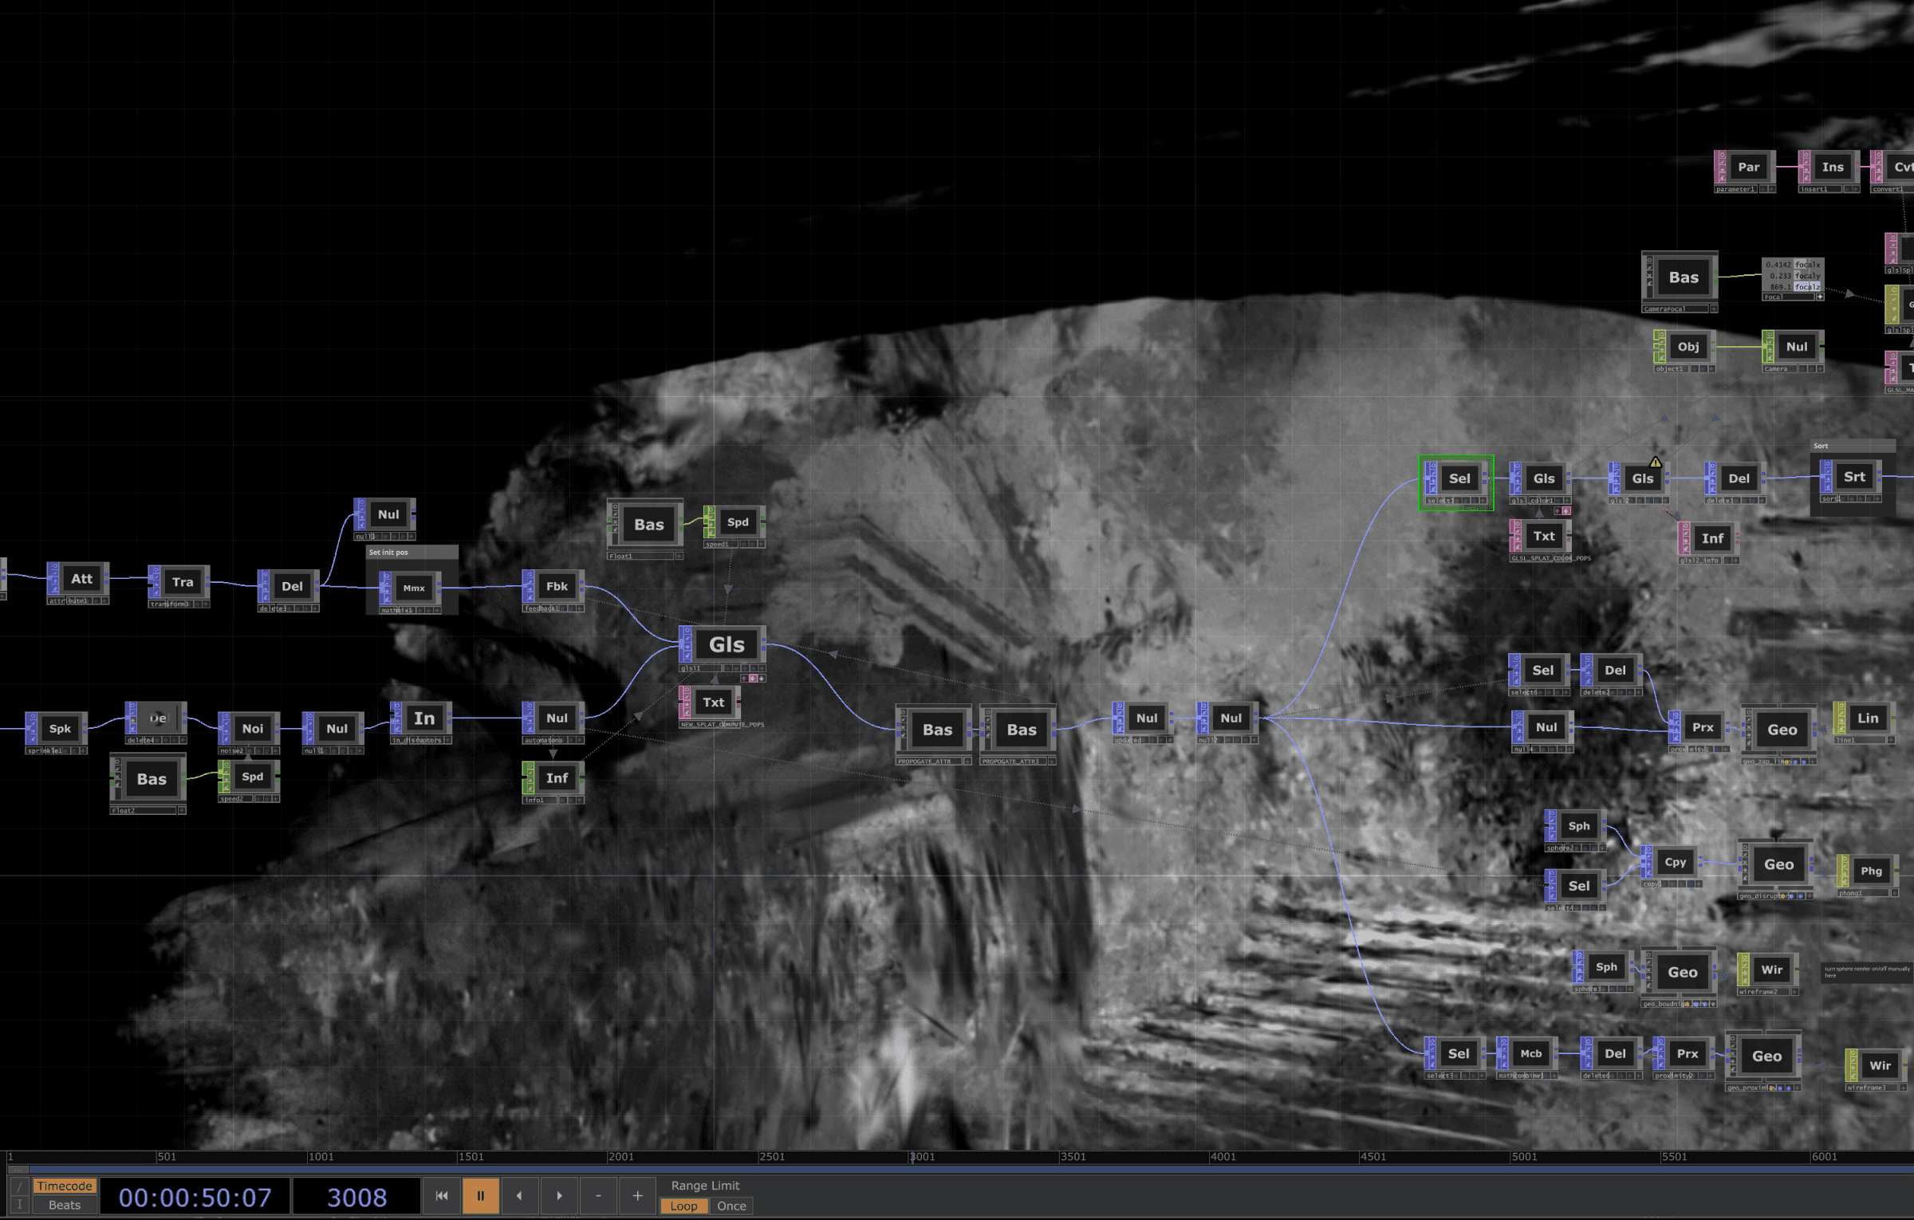The width and height of the screenshot is (1914, 1220).
Task: Select the feedback1 Fbk node
Action: pyautogui.click(x=557, y=586)
